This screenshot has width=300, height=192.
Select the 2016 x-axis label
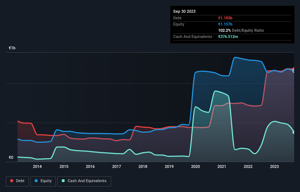(90, 166)
